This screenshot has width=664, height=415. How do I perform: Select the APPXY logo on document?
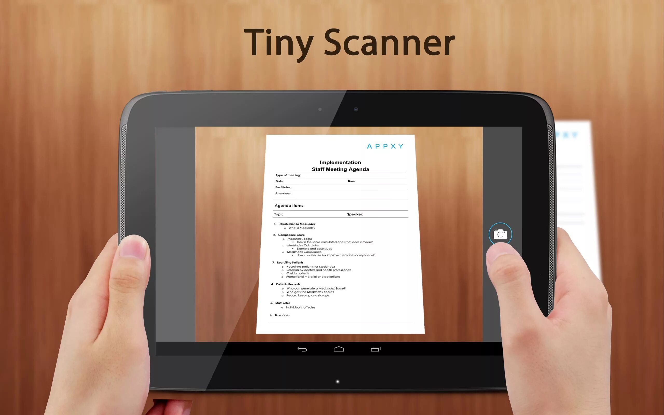pos(385,146)
